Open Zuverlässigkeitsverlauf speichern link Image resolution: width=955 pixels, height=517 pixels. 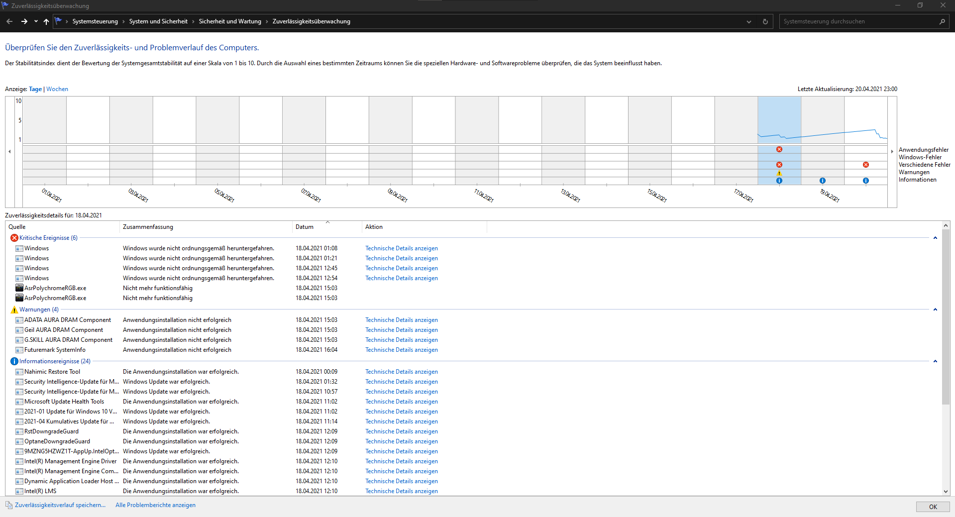[x=60, y=505]
